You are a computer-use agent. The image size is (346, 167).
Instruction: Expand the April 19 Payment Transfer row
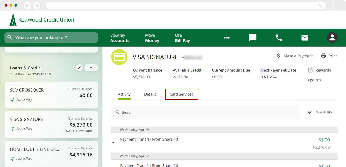113,143
